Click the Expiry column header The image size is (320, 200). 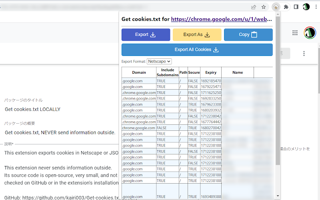pyautogui.click(x=211, y=72)
